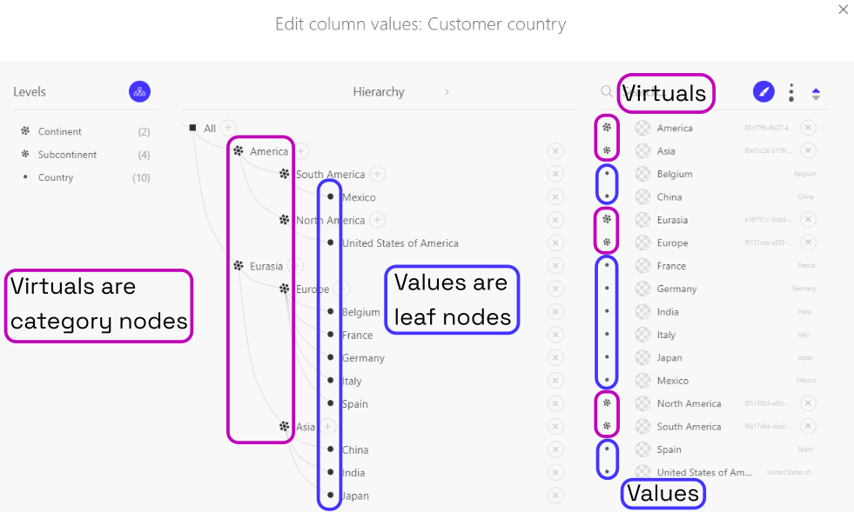Click the sort toggle arrows in the right panel

[816, 91]
